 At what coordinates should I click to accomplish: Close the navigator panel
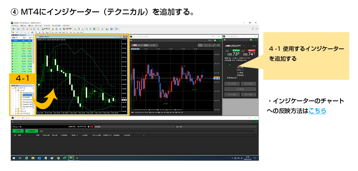pos(33,86)
